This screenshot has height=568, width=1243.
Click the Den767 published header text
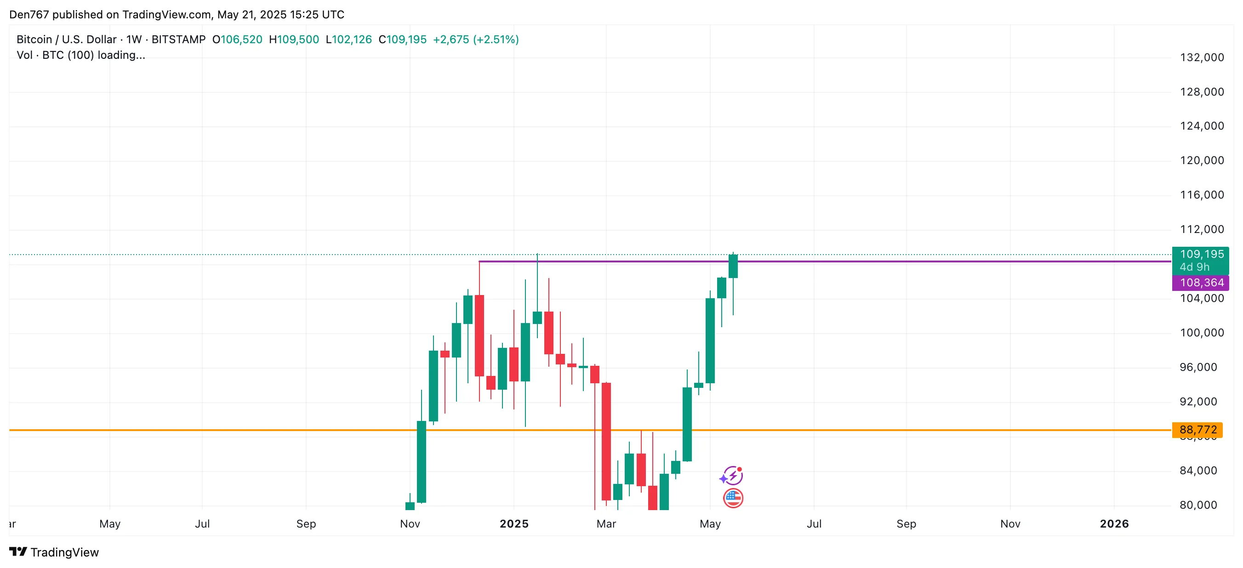(x=177, y=15)
